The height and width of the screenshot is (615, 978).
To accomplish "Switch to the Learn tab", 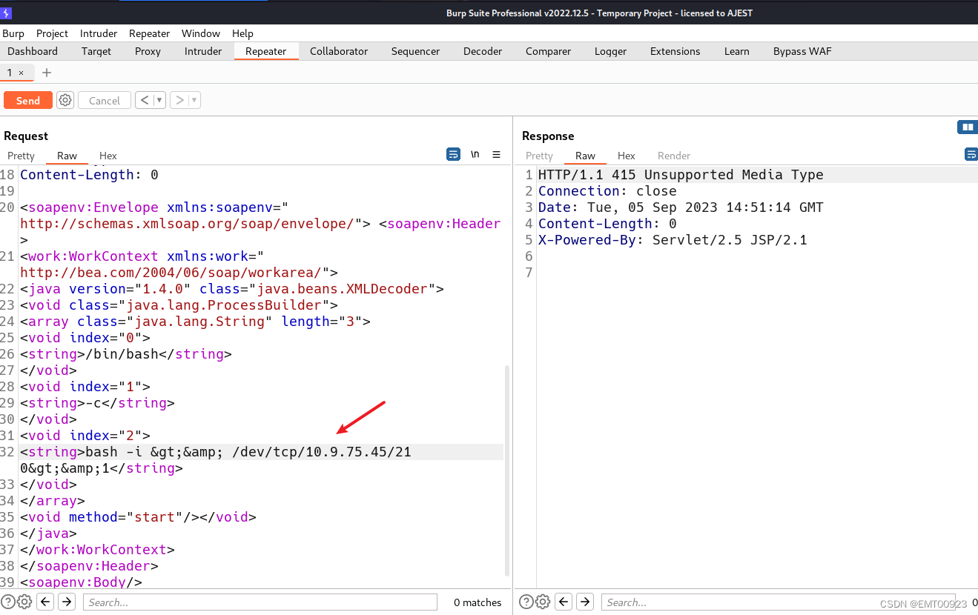I will click(737, 51).
